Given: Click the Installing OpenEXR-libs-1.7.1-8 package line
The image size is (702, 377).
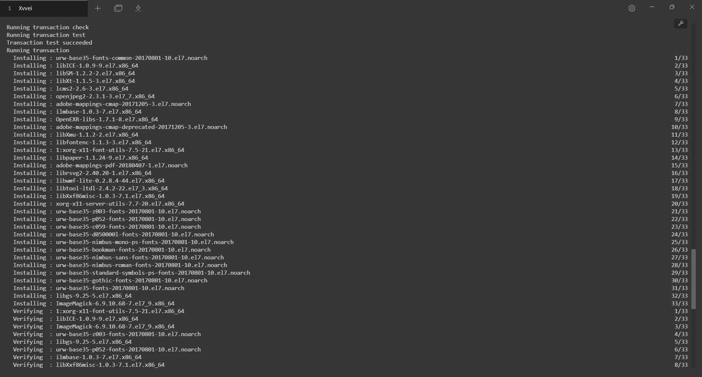Looking at the screenshot, I should click(x=86, y=119).
